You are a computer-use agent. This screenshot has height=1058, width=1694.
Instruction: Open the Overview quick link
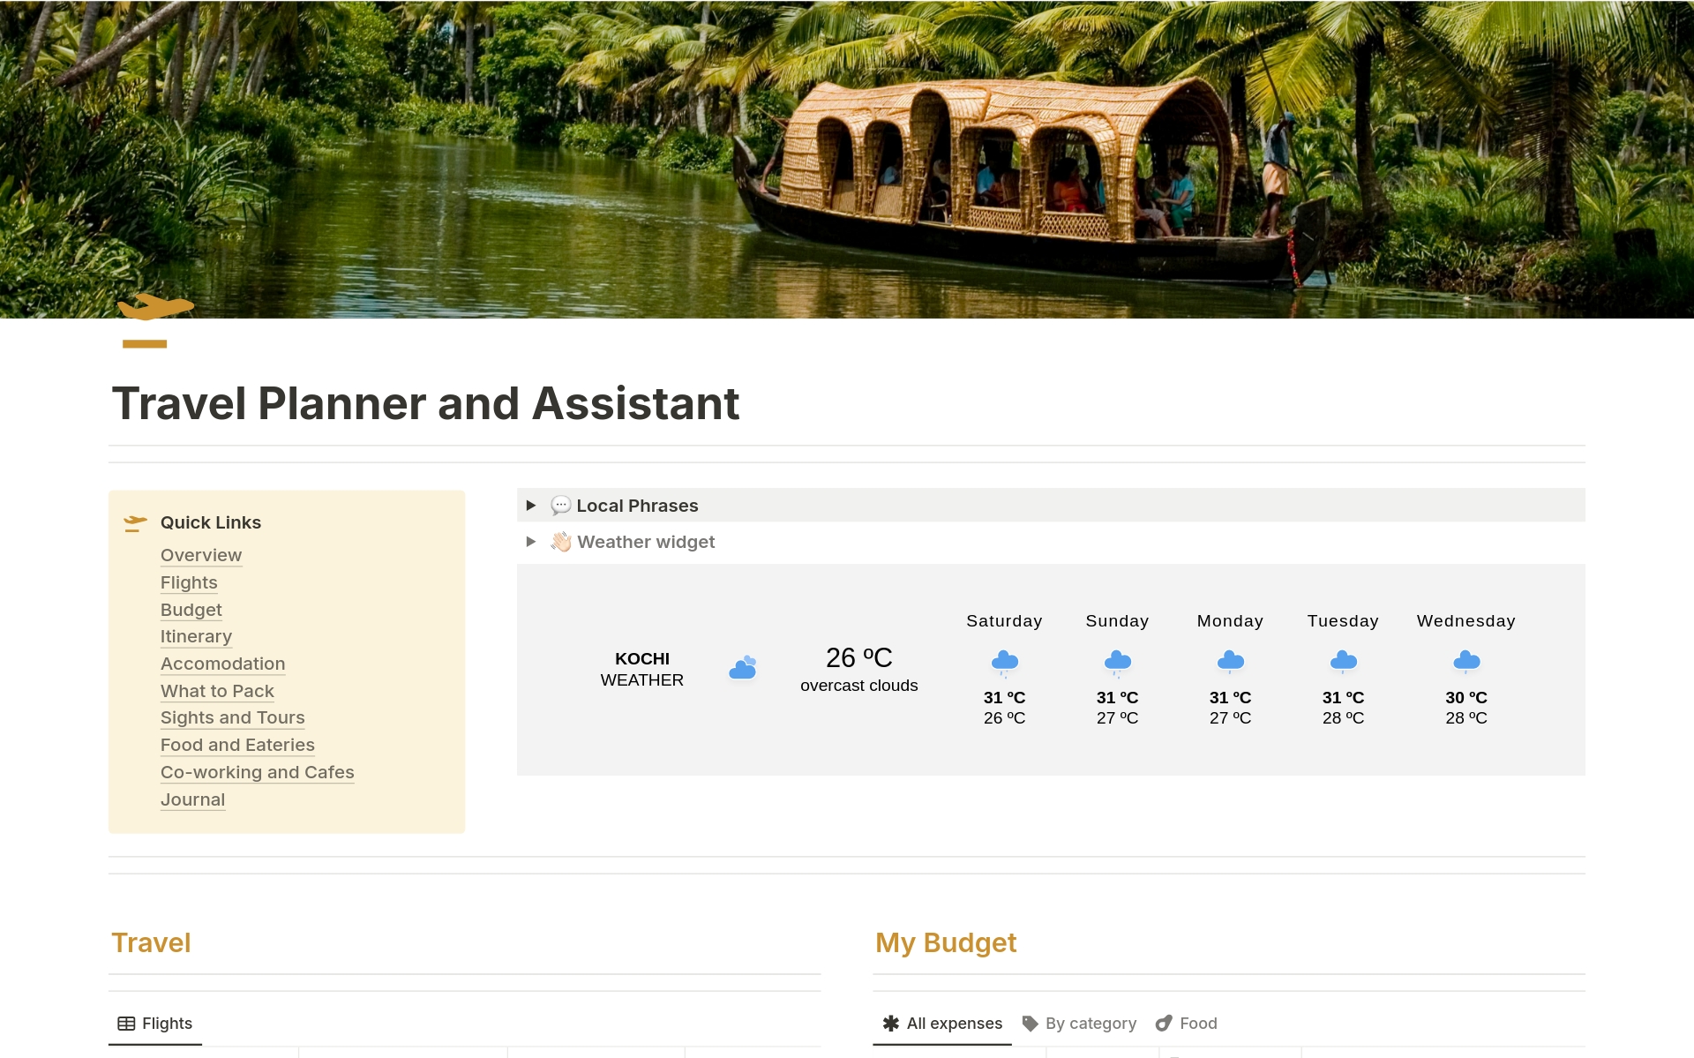[201, 555]
